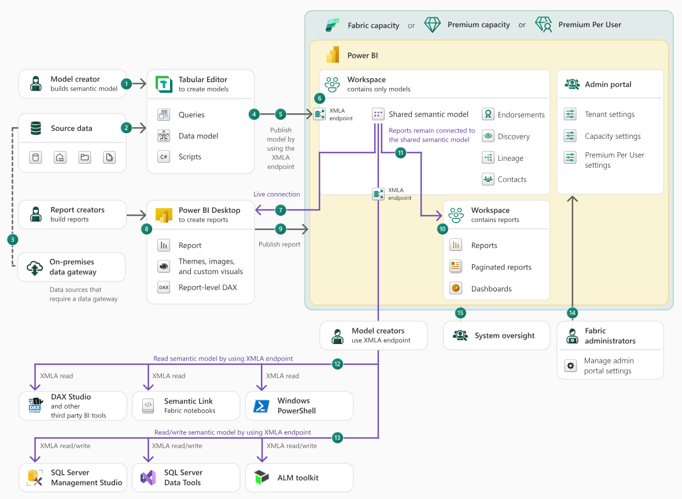The image size is (682, 499).
Task: Open the Power BI Desktop icon
Action: (x=163, y=214)
